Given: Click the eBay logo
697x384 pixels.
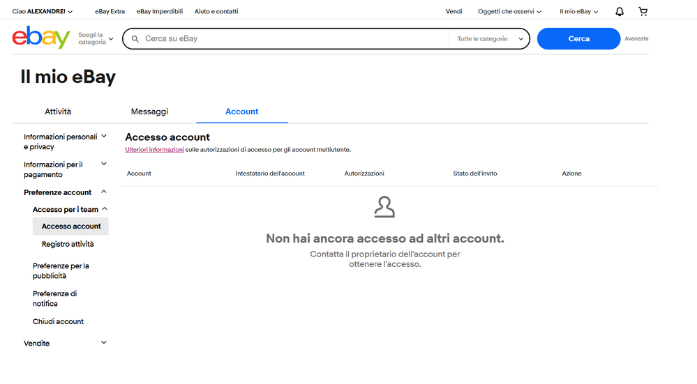Looking at the screenshot, I should click(x=41, y=38).
